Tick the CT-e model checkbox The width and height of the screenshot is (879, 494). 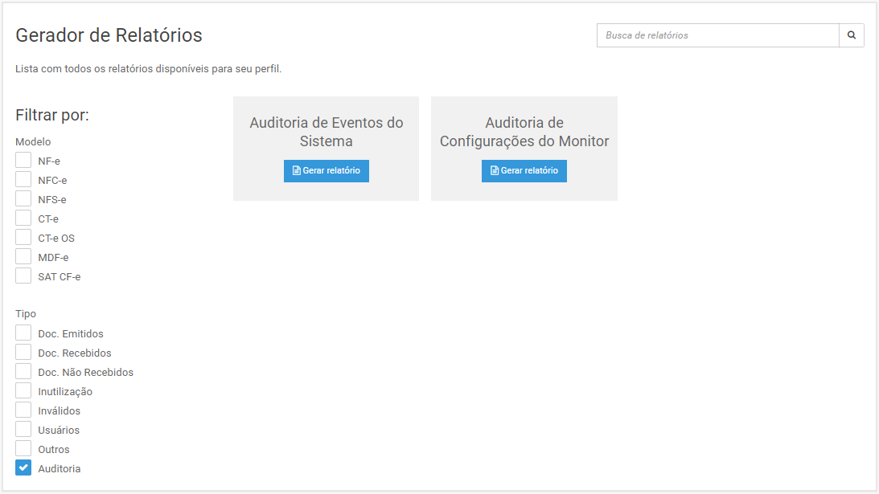(23, 218)
